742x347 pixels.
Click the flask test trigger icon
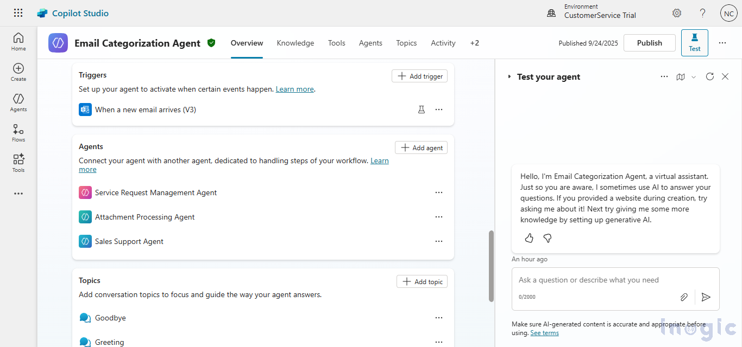point(421,110)
